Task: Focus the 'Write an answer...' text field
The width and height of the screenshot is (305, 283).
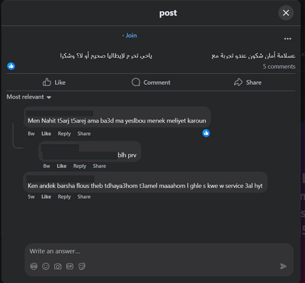Action: 152,251
